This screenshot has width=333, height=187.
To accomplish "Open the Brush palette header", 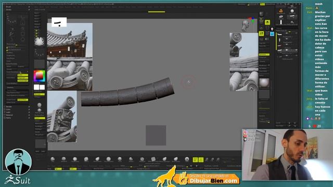I will point(8,7).
